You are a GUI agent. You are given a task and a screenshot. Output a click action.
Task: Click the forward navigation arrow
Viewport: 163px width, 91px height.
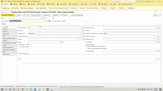6,12
